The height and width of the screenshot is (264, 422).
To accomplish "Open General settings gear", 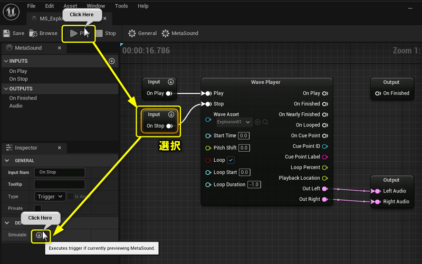I will [142, 33].
